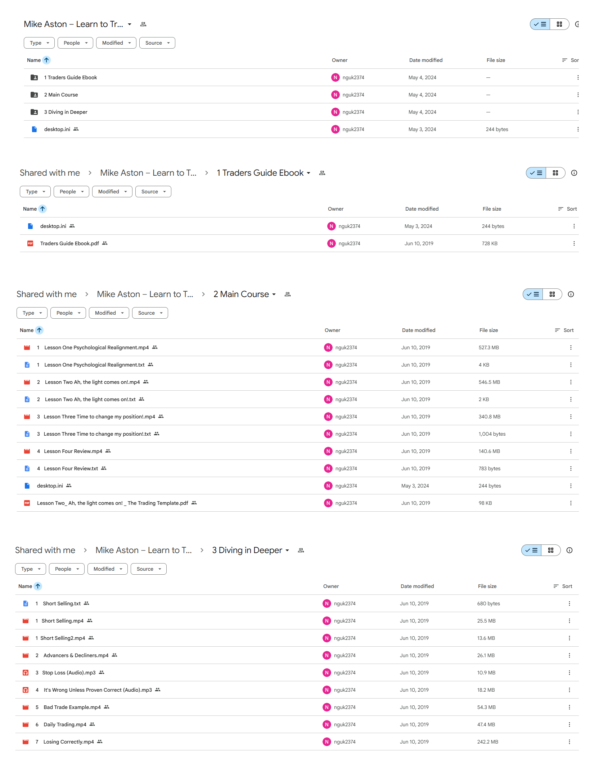This screenshot has height=772, width=599.
Task: Open more actions for 1 Traders Guide Ebook folder
Action: click(578, 77)
